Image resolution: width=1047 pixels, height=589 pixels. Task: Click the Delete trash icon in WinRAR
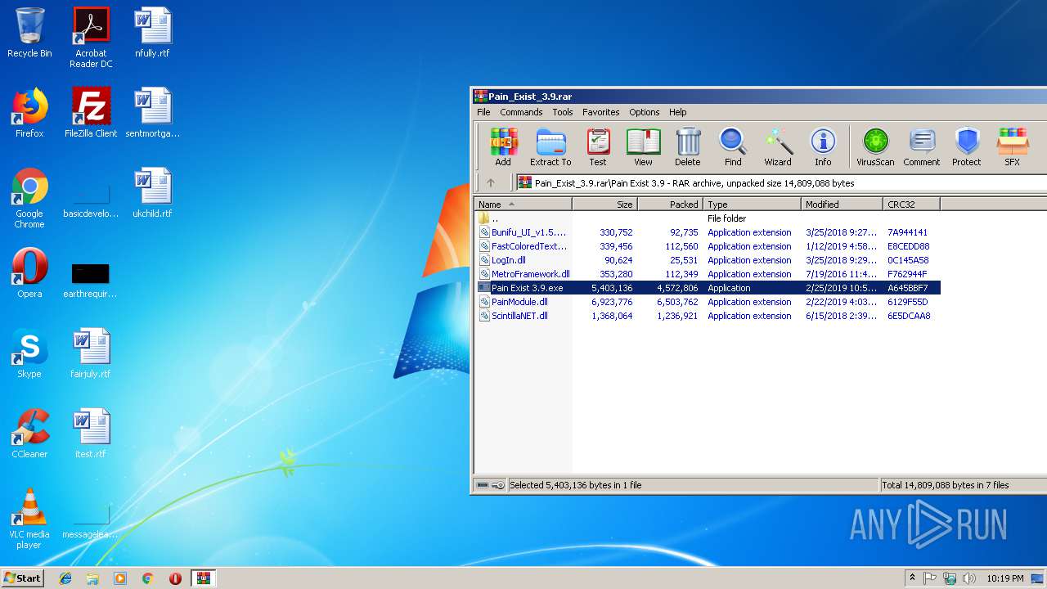click(x=688, y=147)
